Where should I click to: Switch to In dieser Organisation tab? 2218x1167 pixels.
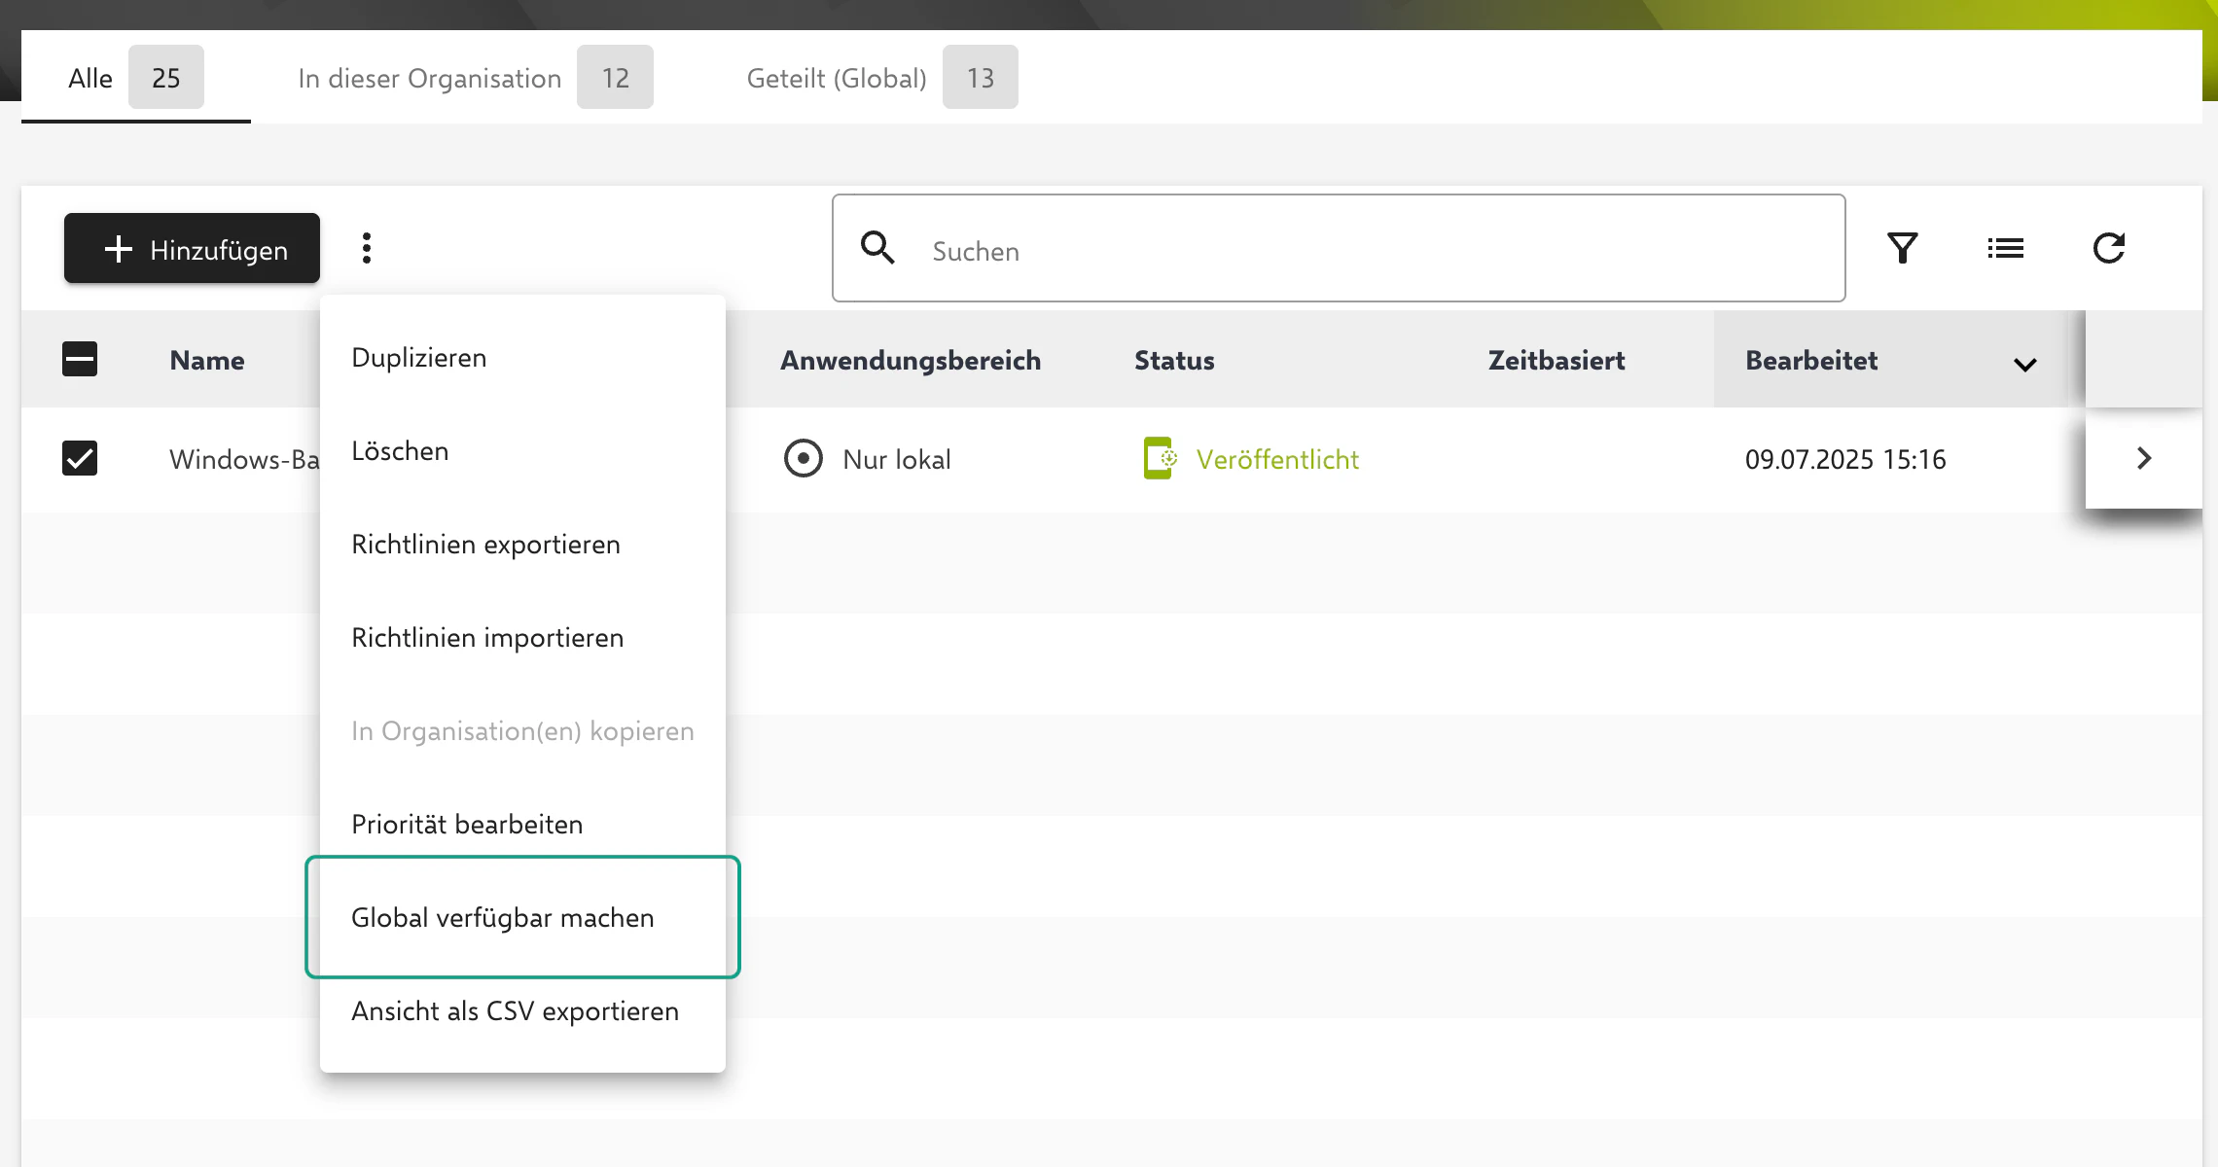point(476,78)
